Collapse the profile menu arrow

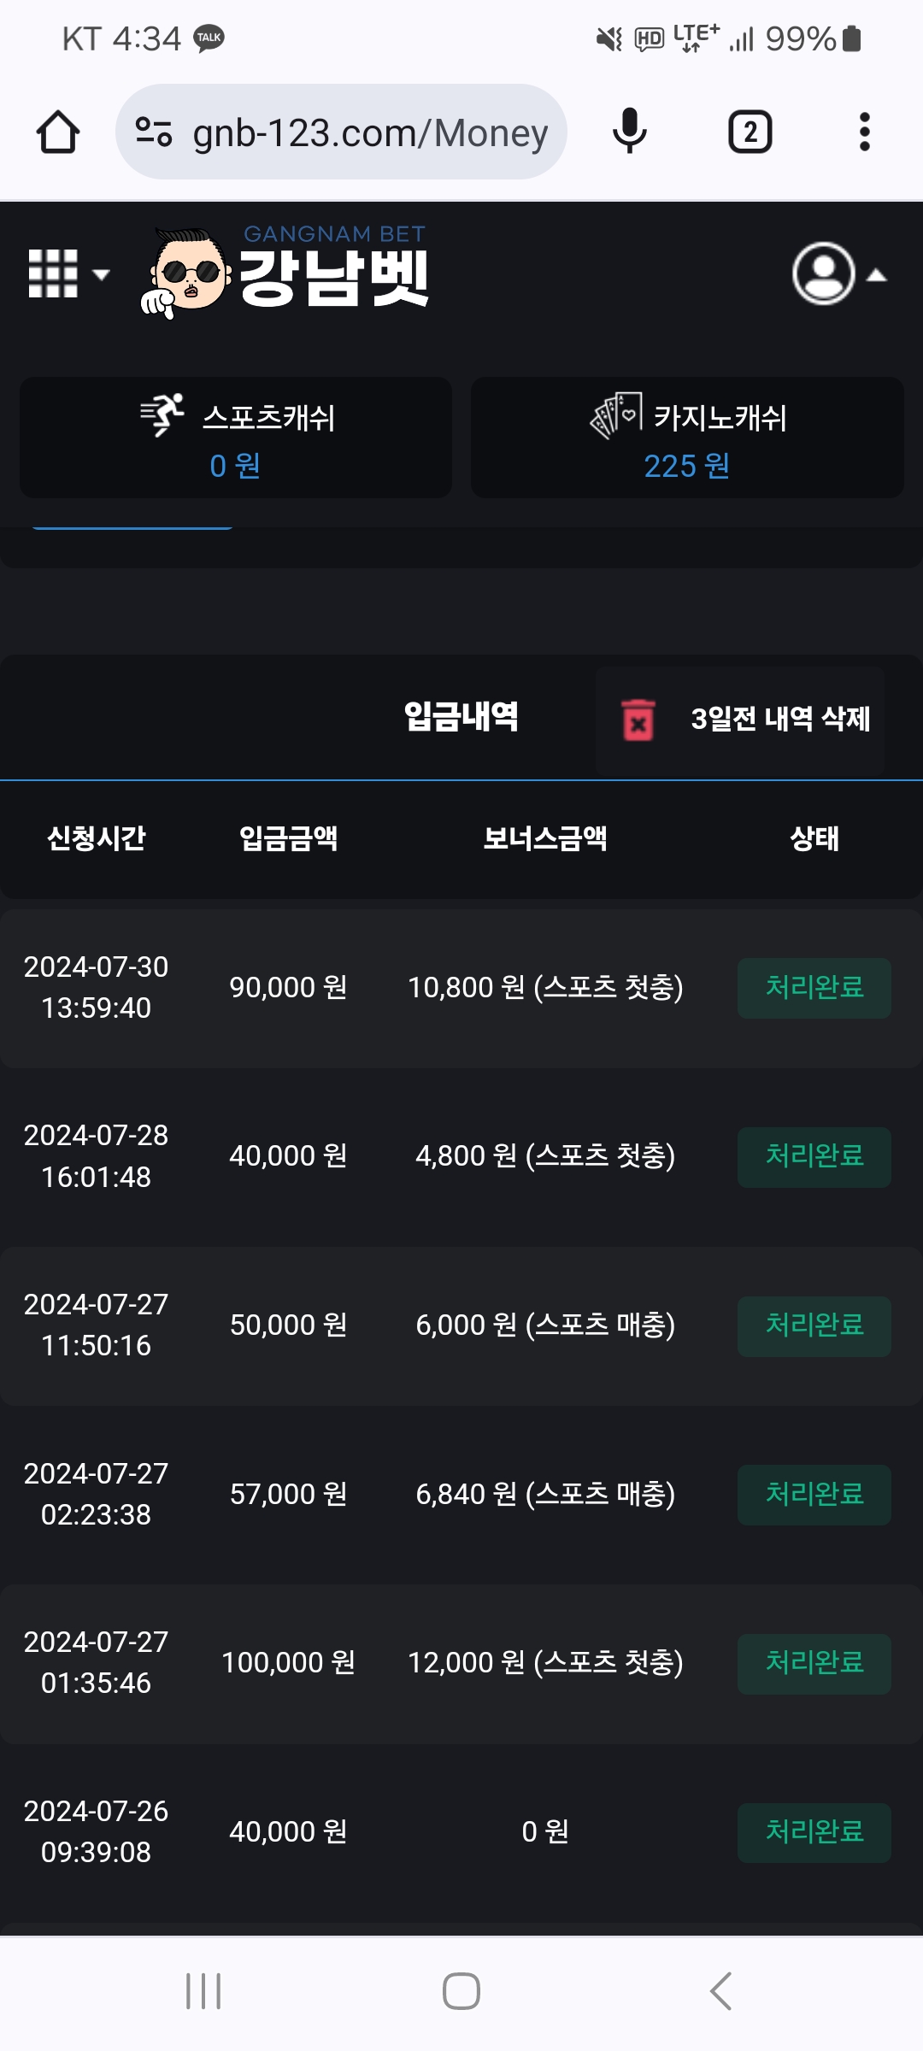(x=876, y=275)
